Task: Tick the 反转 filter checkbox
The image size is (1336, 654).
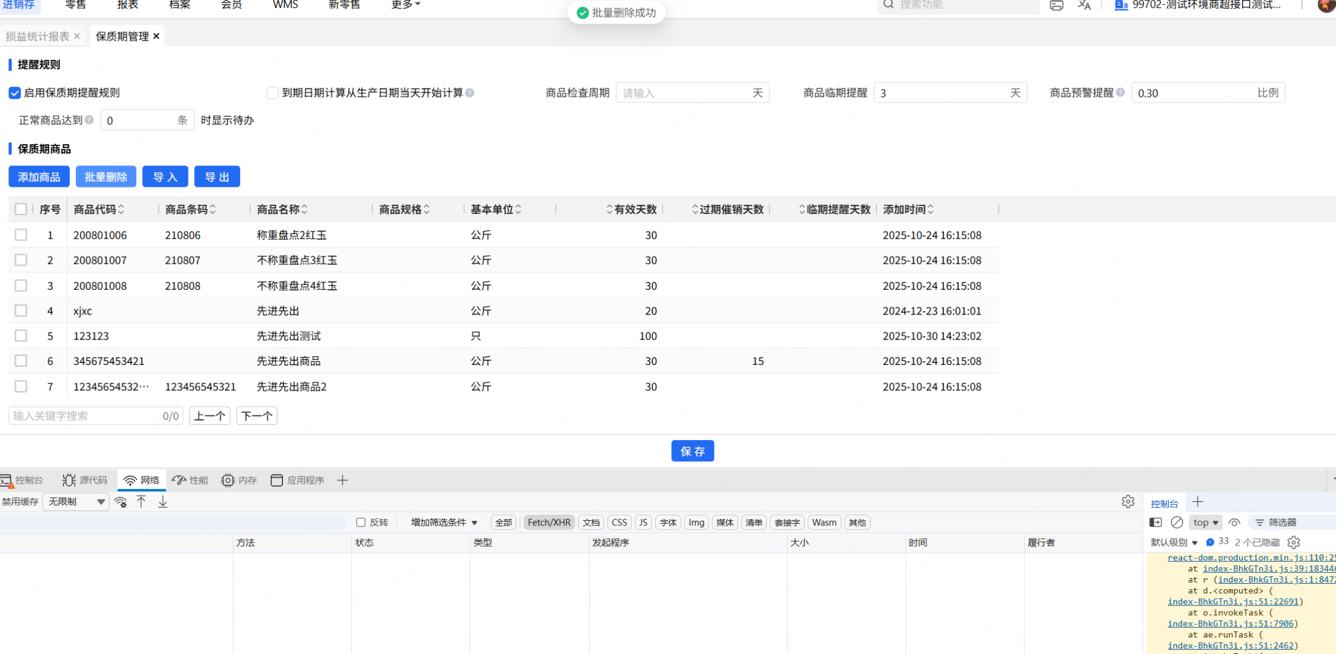Action: click(x=361, y=522)
